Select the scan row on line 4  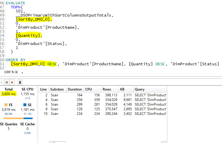[x=103, y=100]
